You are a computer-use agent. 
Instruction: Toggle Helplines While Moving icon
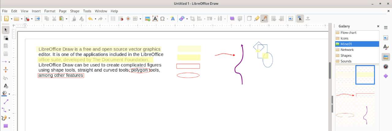tap(128, 19)
